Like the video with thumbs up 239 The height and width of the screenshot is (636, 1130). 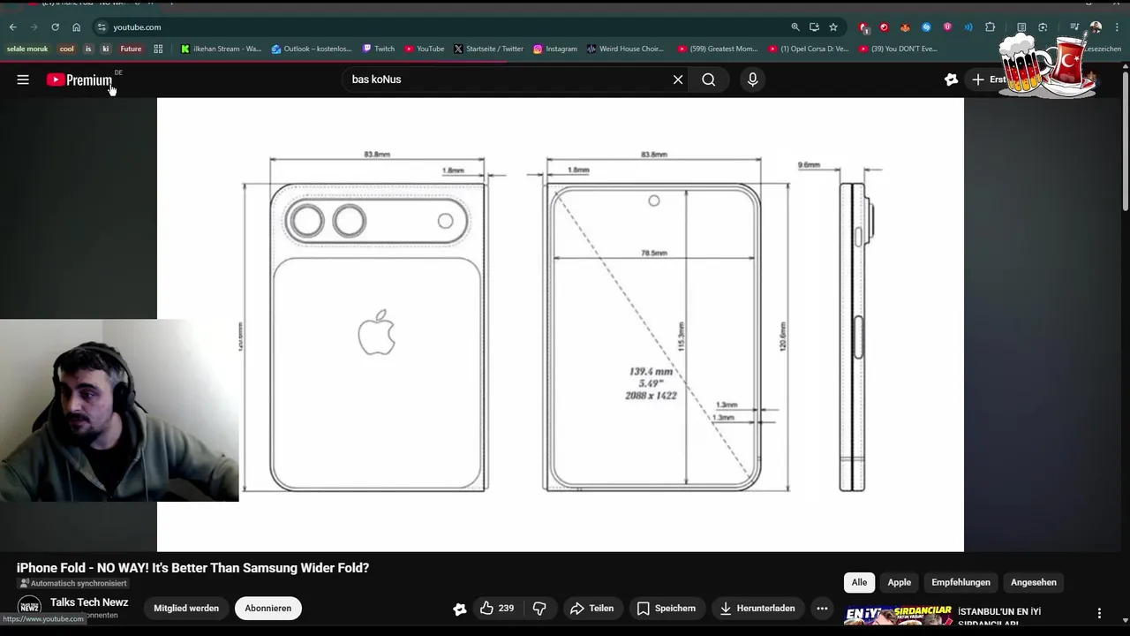click(x=497, y=608)
